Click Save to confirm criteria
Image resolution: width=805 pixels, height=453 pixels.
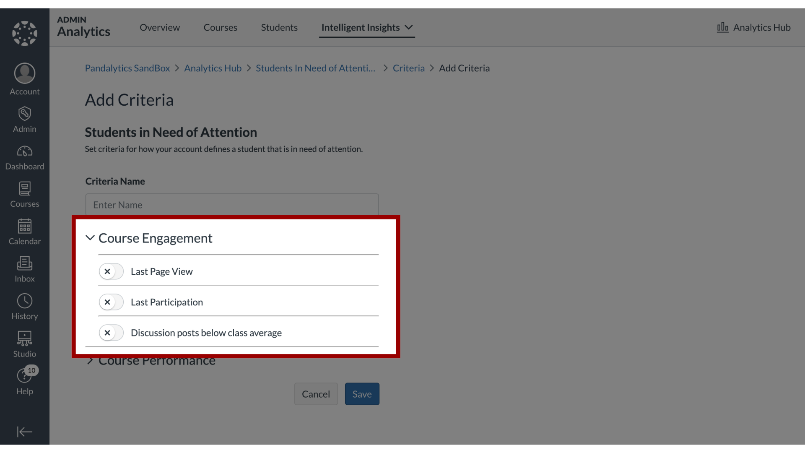(x=361, y=394)
